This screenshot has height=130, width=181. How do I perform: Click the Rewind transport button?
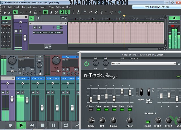(x=32, y=125)
